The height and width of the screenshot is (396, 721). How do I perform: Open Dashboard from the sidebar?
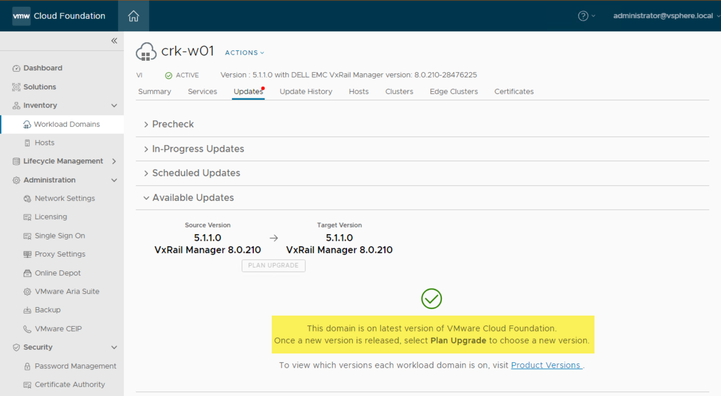pos(43,68)
